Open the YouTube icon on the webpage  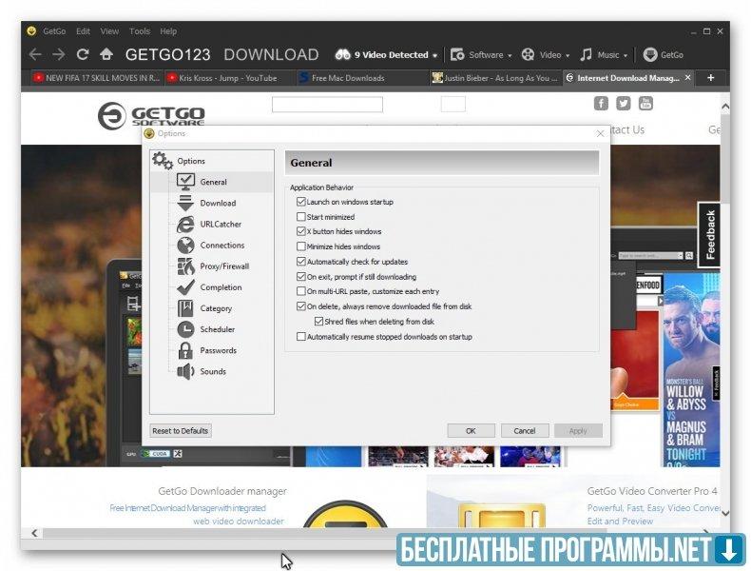(x=645, y=103)
